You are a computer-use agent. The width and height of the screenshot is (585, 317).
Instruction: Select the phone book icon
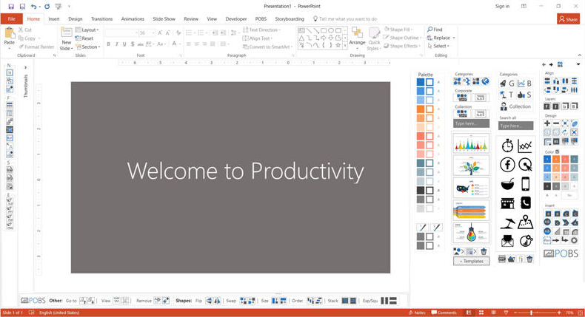(525, 203)
